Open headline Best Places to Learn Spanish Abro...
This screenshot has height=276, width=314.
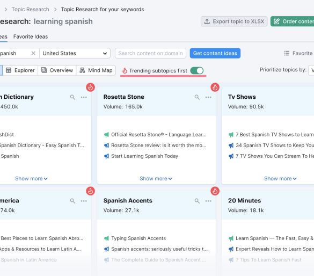coord(42,238)
